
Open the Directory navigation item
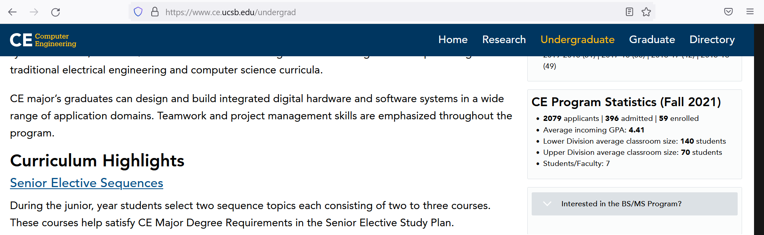712,39
